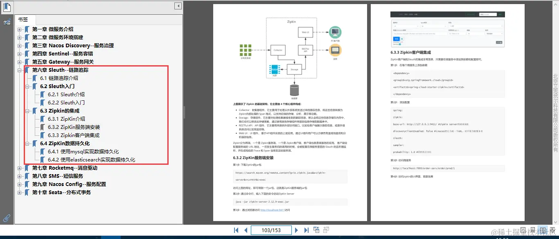Open the bookmarks panel icon in left sidebar
Image resolution: width=559 pixels, height=239 pixels.
[7, 7]
